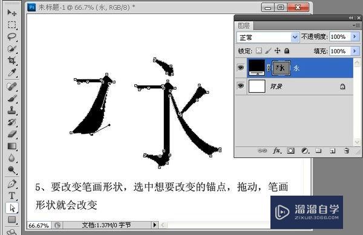The image size is (363, 235).
Task: Select the Gradient tool
Action: (12, 146)
